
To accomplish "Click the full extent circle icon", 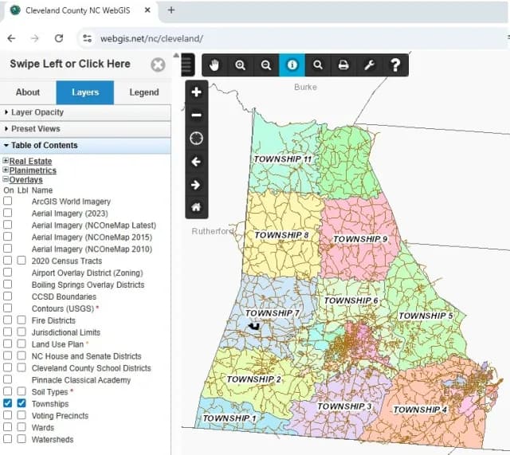I will pyautogui.click(x=197, y=138).
